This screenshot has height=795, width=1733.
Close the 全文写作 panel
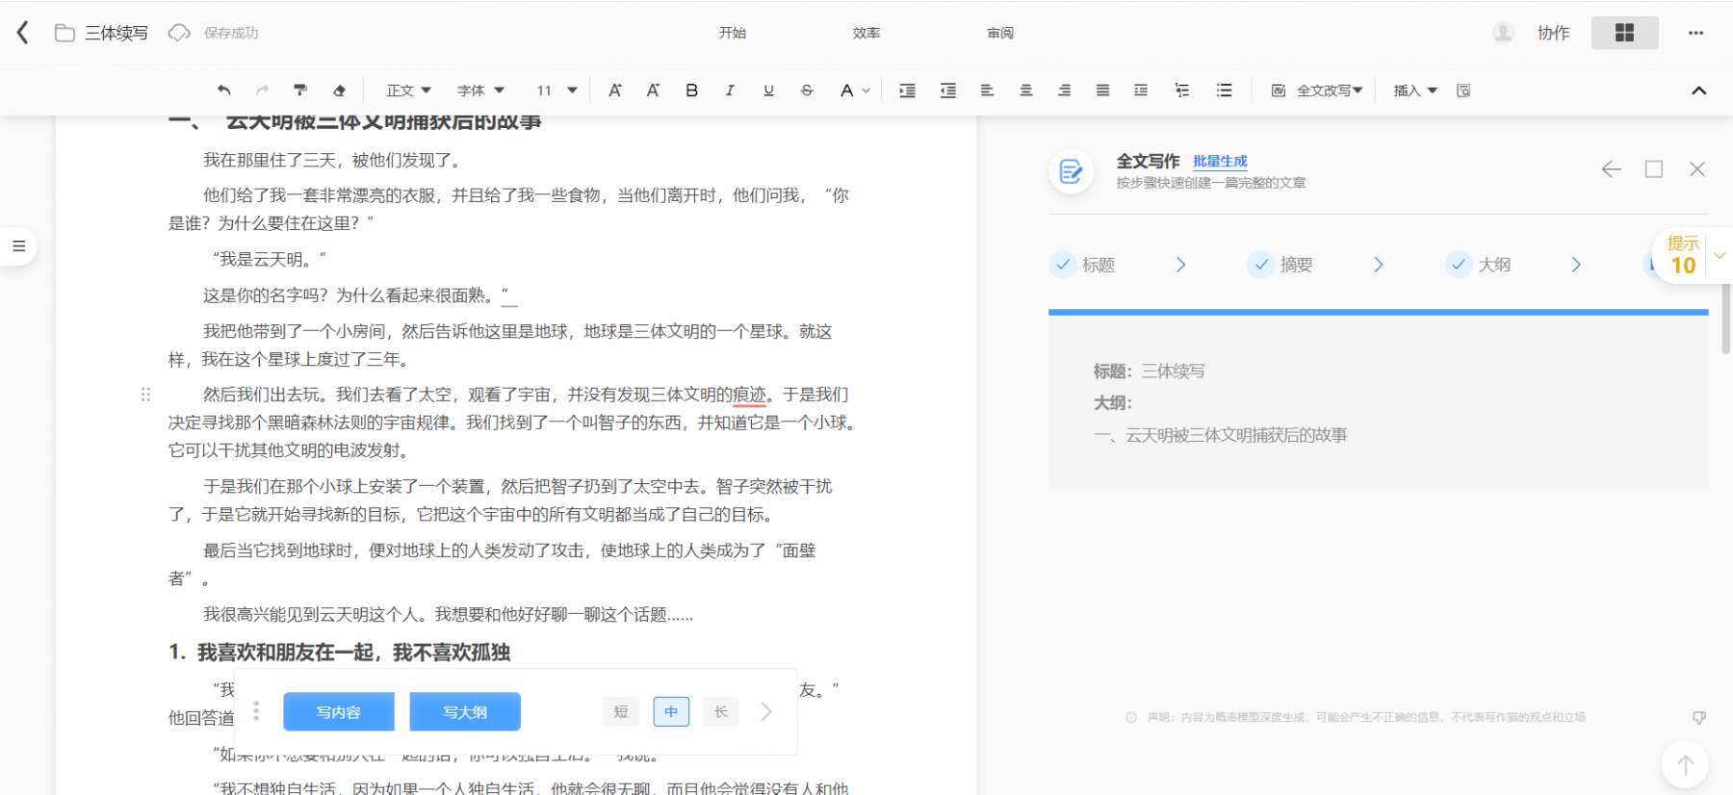click(1697, 169)
